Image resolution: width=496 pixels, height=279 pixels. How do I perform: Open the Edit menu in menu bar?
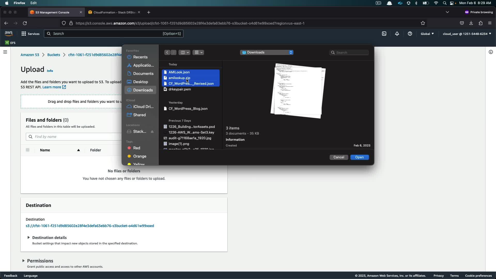tap(33, 3)
